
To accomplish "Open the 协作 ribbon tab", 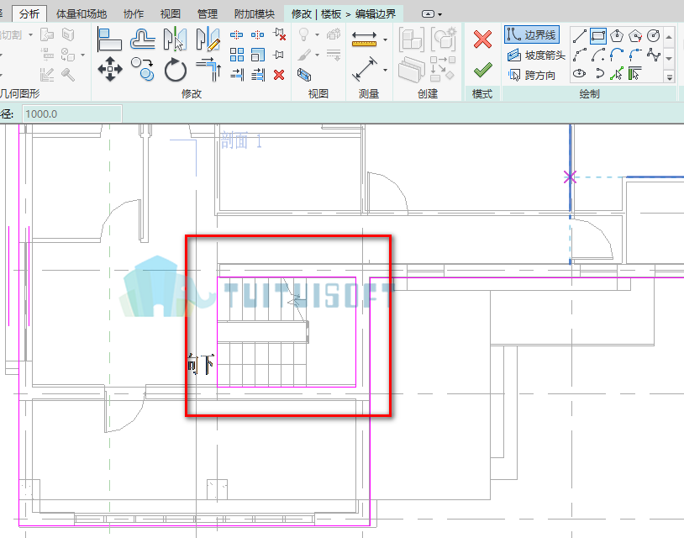I will (134, 14).
